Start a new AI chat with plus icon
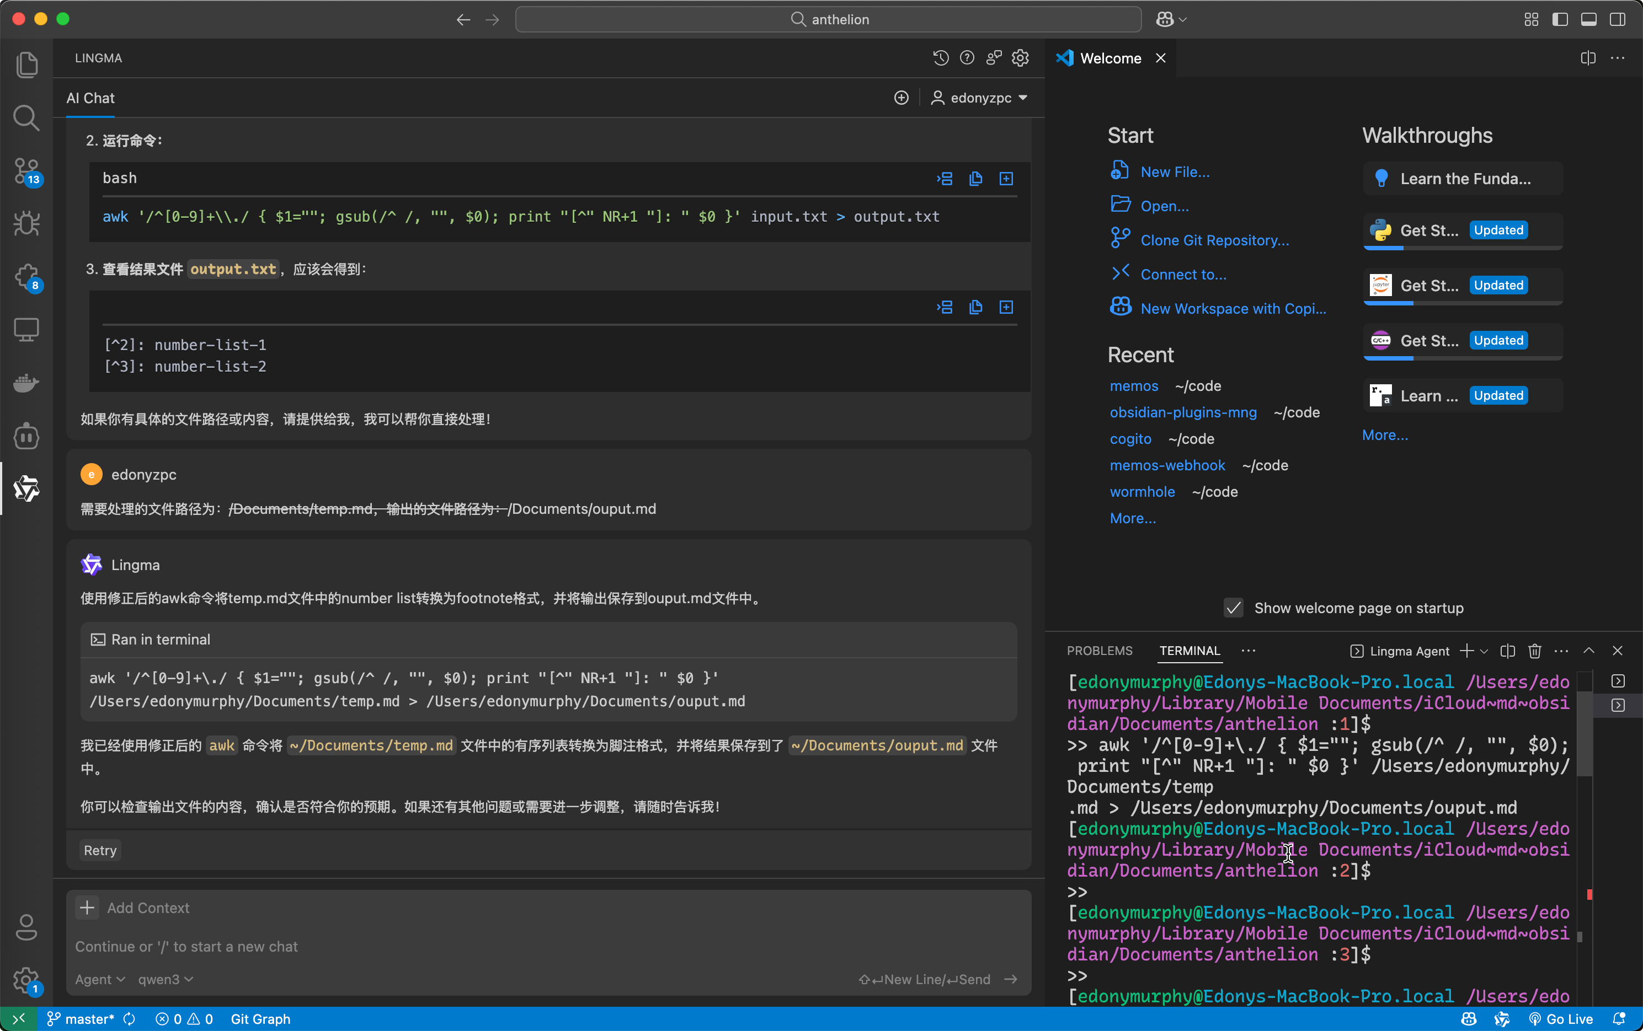The height and width of the screenshot is (1031, 1643). click(x=901, y=98)
